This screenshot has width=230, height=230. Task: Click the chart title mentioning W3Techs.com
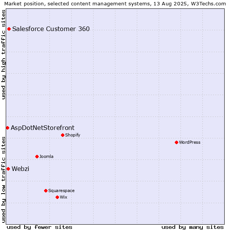click(115, 4)
